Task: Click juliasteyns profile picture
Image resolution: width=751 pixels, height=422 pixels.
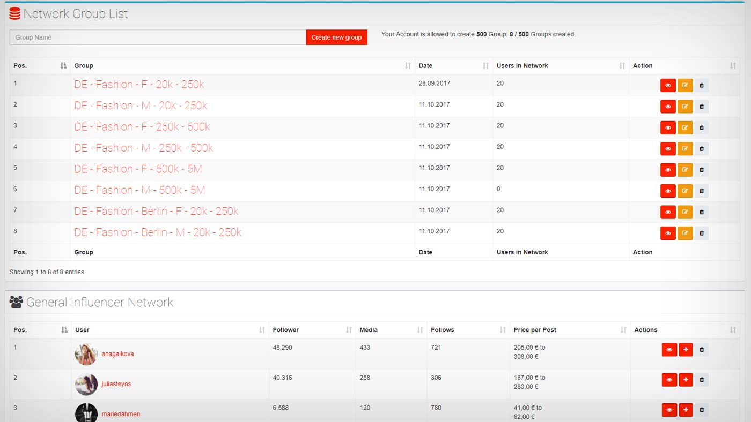Action: pos(86,384)
